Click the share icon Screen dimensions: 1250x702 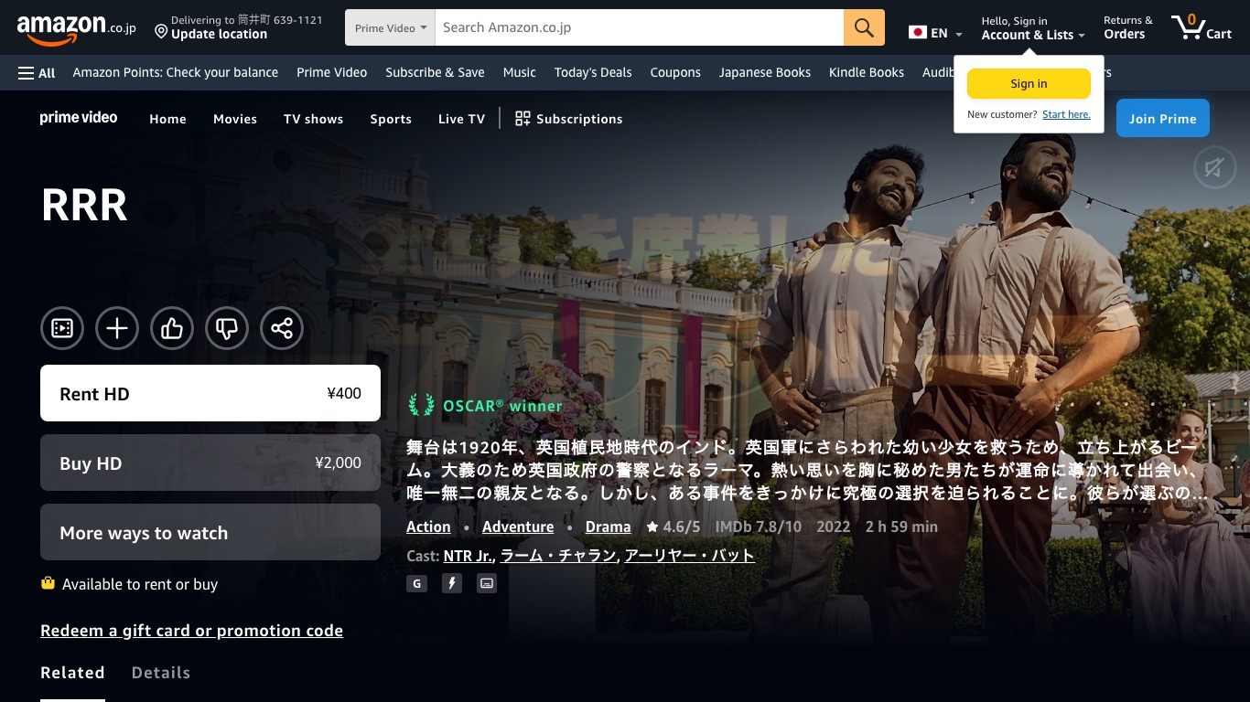(x=282, y=328)
